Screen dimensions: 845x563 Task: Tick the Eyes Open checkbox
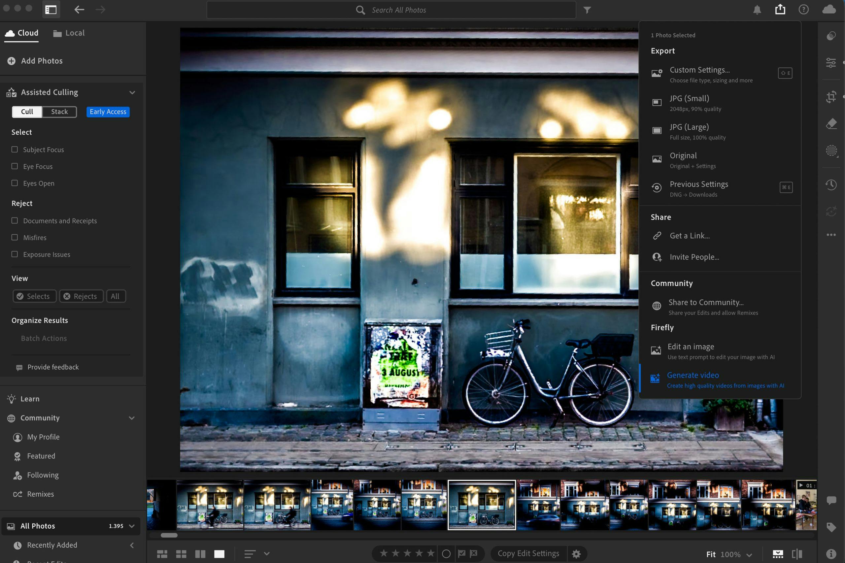(x=15, y=183)
